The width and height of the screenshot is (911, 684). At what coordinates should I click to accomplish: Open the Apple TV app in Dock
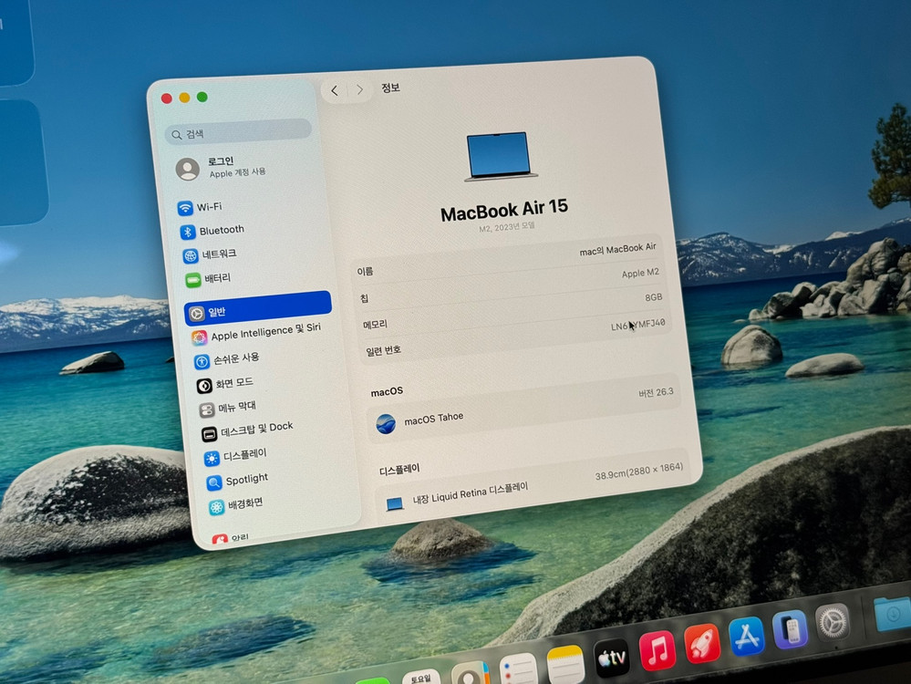[x=612, y=658]
